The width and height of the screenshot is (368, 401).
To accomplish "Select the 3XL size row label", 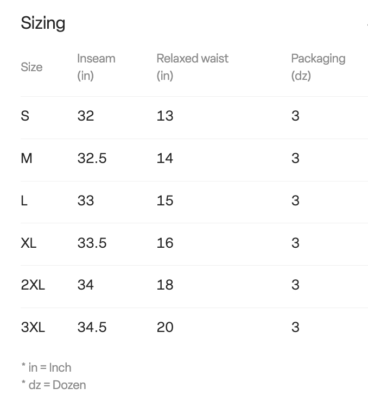I will (x=33, y=327).
